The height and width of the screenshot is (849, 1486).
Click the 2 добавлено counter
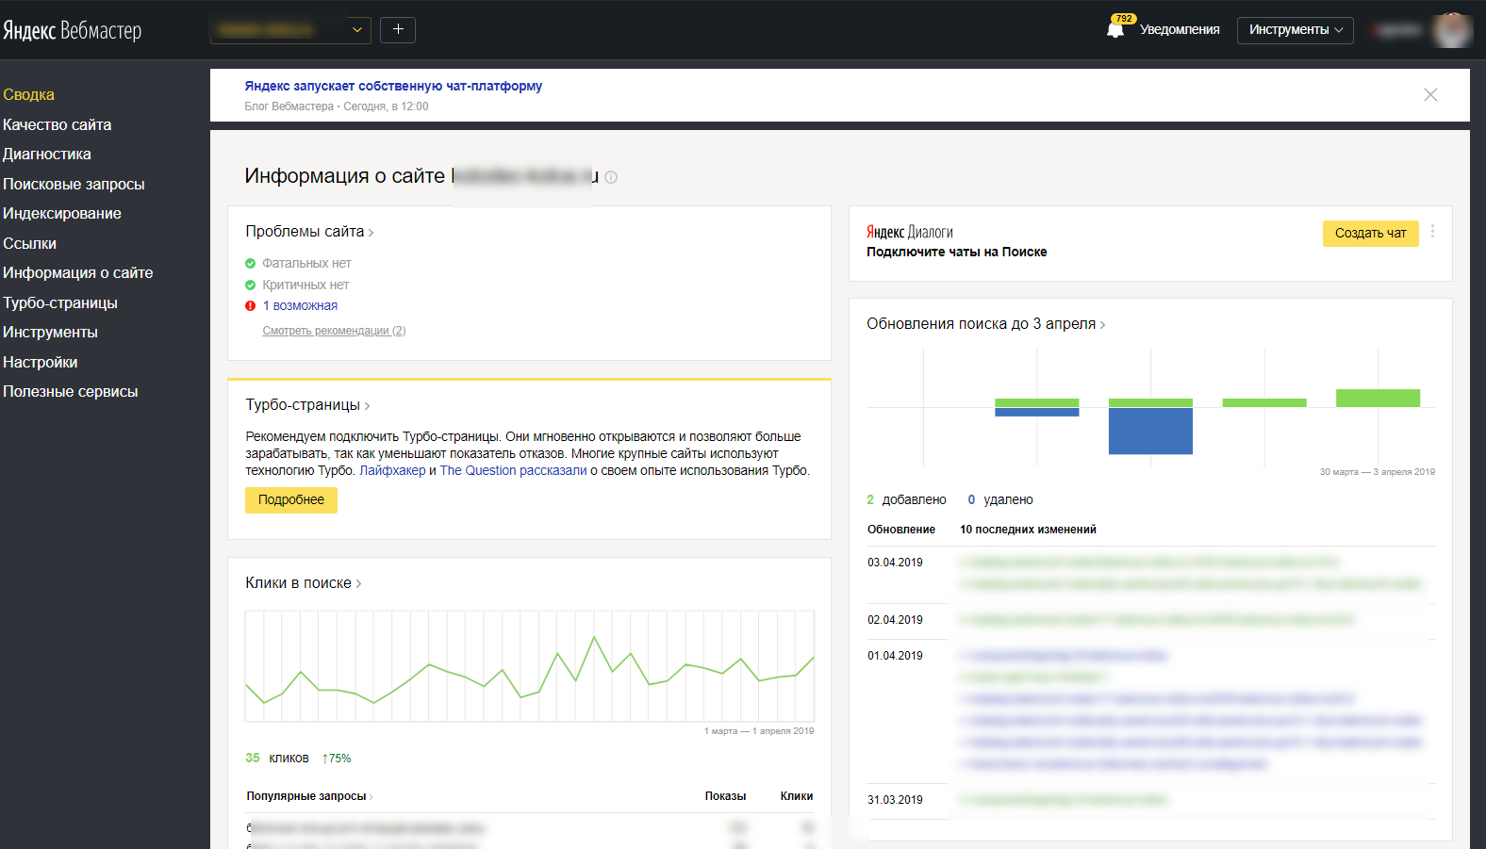point(906,500)
